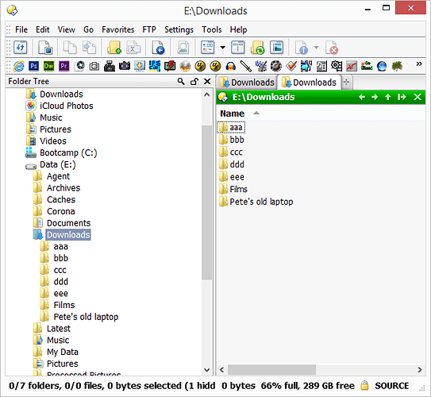Viewport: 431px width, 397px height.
Task: Open the Tools menu
Action: pos(211,29)
